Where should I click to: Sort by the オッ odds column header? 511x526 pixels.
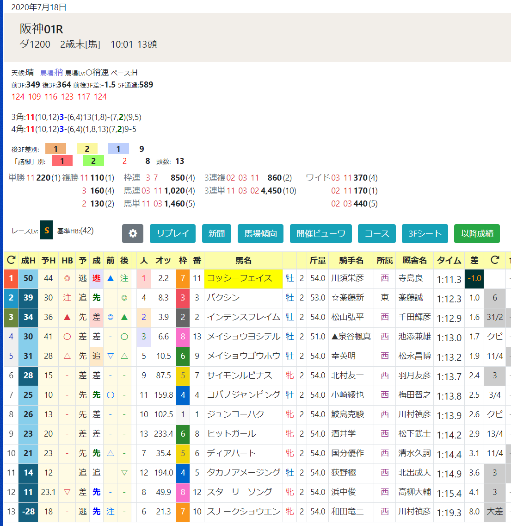(163, 260)
